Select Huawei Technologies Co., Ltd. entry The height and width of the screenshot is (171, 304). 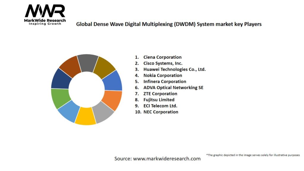pos(174,69)
